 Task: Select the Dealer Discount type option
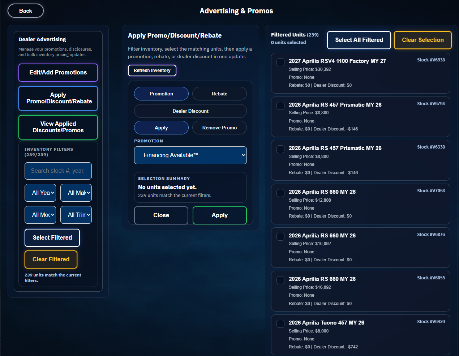pyautogui.click(x=190, y=111)
